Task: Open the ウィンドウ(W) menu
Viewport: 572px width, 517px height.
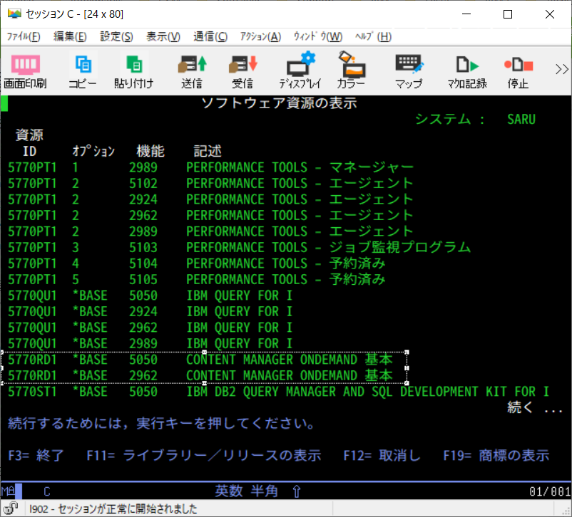Action: pos(318,36)
